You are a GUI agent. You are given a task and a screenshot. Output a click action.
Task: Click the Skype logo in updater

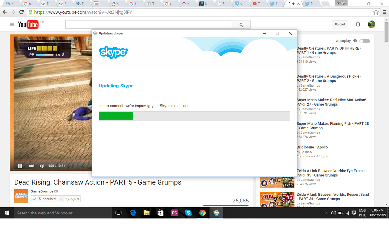tap(113, 52)
